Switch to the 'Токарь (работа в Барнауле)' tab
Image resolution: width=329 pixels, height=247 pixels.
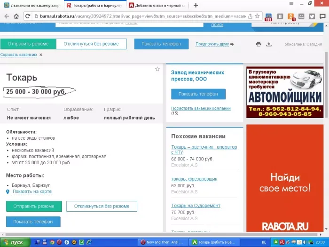tap(95, 6)
